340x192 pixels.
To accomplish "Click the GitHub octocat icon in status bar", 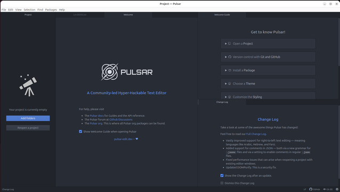I will coord(311,189).
